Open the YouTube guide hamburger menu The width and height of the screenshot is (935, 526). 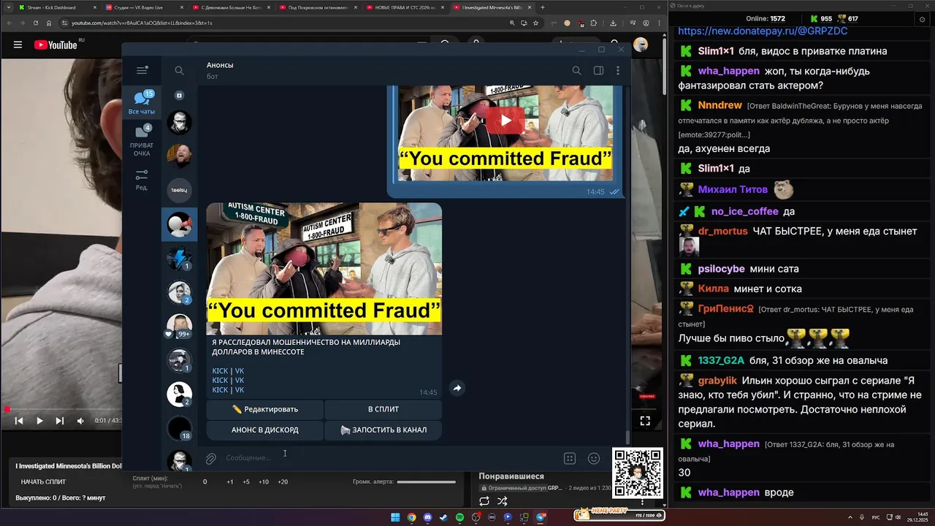point(18,45)
